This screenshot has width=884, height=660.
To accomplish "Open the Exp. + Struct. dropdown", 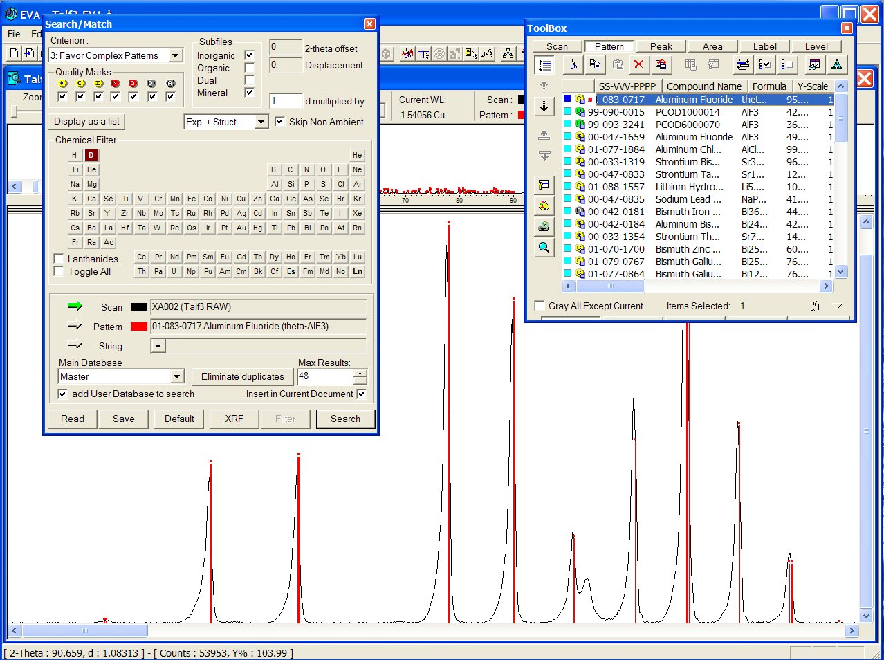I will 261,122.
